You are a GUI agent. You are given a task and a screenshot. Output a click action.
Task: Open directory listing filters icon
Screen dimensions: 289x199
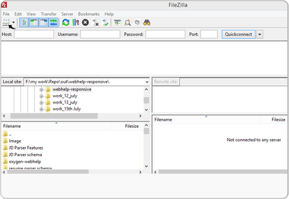point(117,23)
